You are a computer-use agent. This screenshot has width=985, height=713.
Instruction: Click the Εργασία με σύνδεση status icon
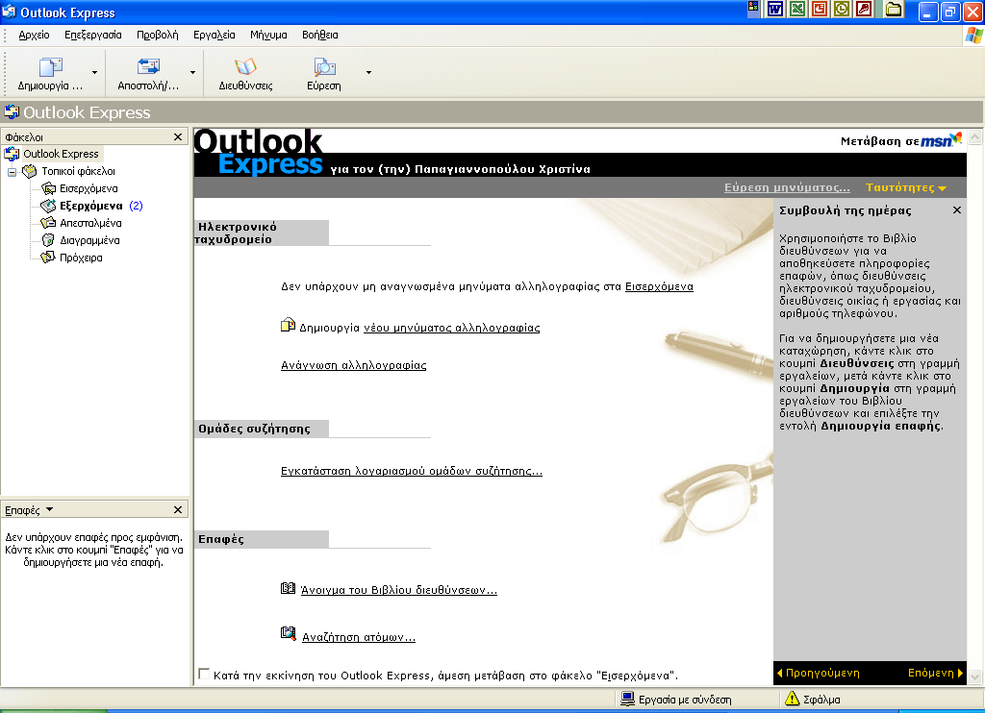point(627,699)
